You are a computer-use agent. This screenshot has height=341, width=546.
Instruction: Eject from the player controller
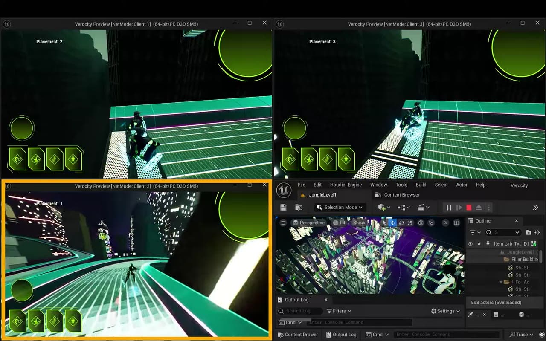[x=479, y=208]
